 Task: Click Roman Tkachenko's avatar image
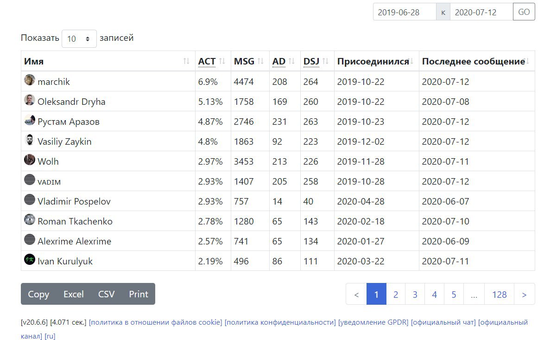(x=30, y=219)
